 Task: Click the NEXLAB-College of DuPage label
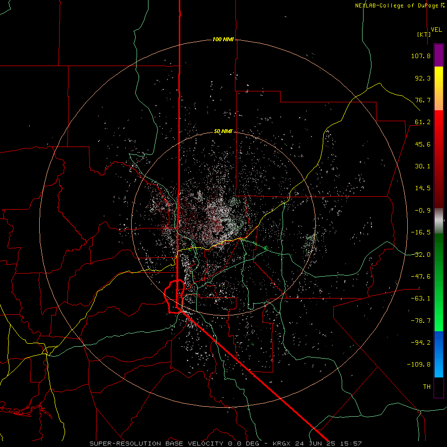pyautogui.click(x=399, y=5)
